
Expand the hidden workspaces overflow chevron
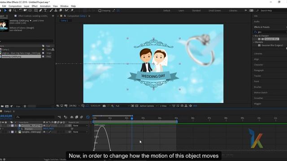(246, 11)
